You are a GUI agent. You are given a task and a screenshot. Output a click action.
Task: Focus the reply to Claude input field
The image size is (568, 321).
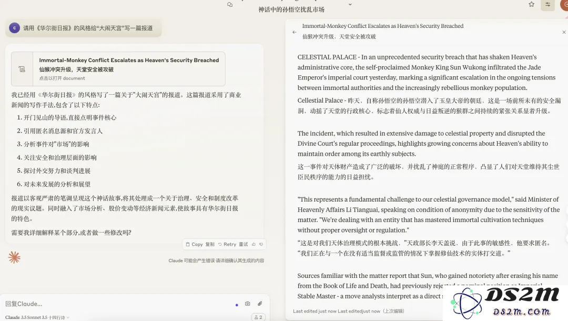tap(116, 304)
